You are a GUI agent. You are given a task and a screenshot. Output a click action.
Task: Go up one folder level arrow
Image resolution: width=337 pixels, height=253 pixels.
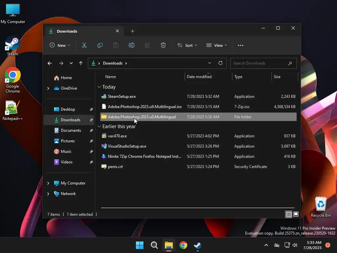click(x=81, y=63)
